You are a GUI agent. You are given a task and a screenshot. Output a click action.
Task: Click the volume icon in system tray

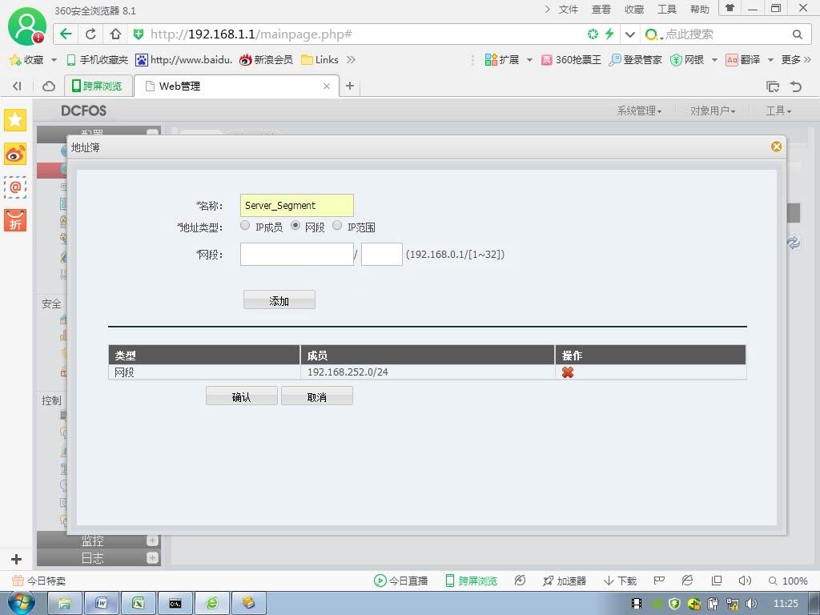[x=751, y=604]
